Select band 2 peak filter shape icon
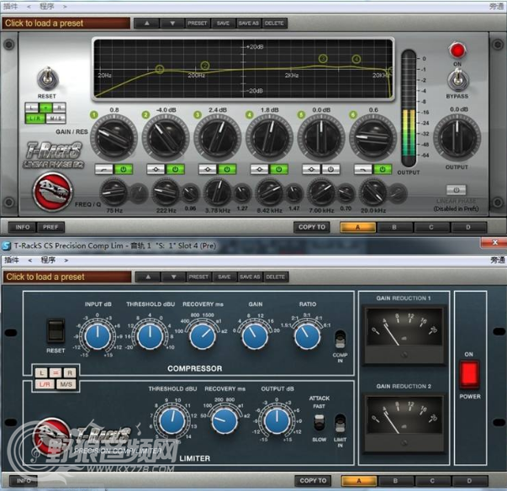 tap(156, 169)
